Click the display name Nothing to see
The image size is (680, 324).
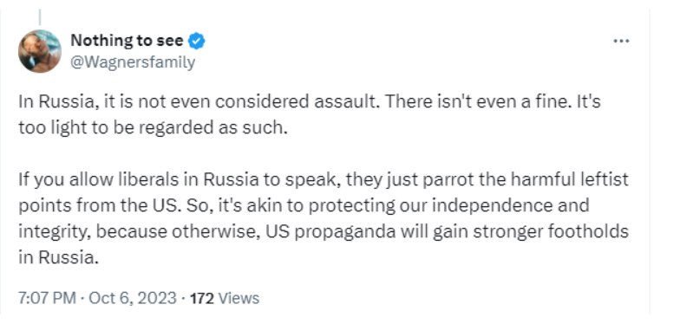pyautogui.click(x=127, y=41)
